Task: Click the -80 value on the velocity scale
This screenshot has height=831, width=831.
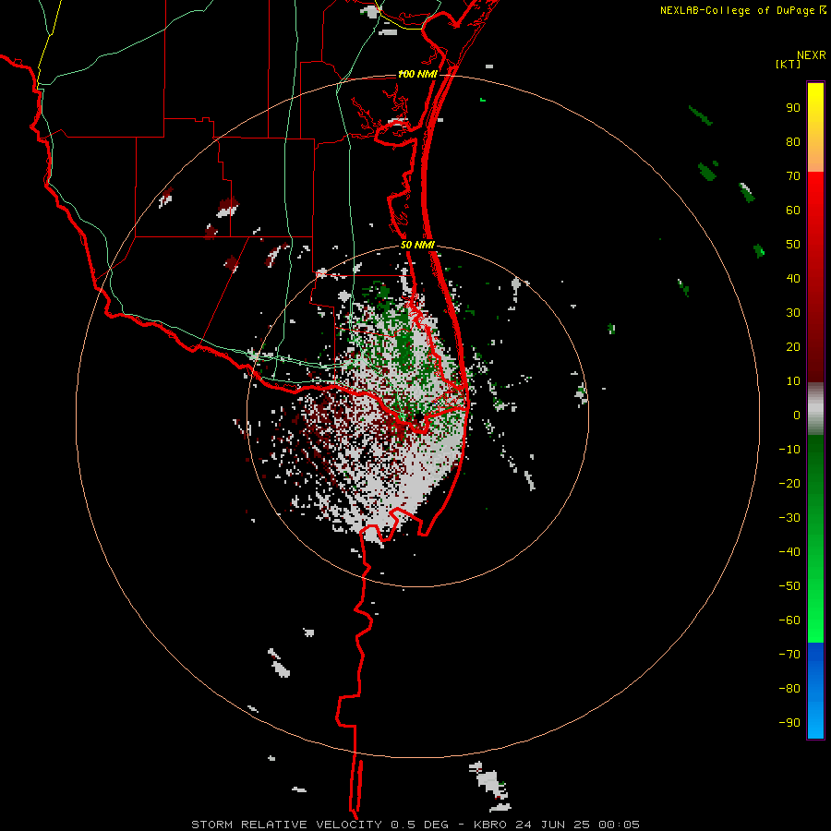Action: click(789, 689)
